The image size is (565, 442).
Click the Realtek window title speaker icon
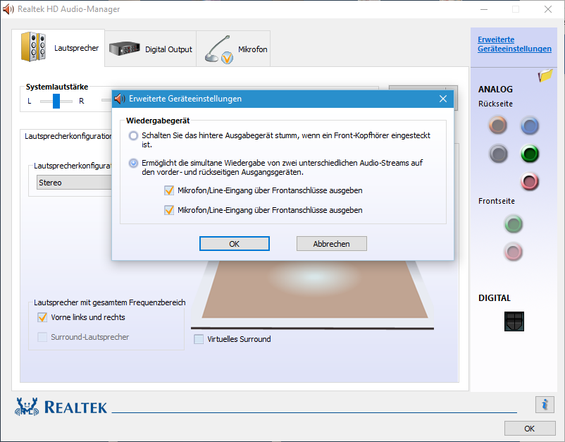(8, 9)
